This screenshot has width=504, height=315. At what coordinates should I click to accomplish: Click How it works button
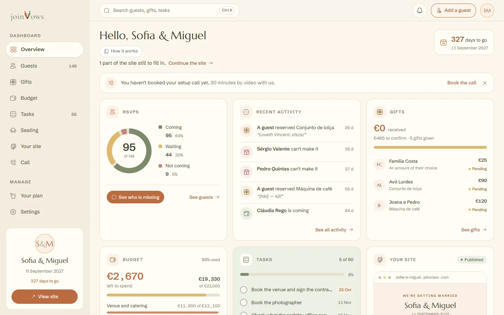point(121,51)
